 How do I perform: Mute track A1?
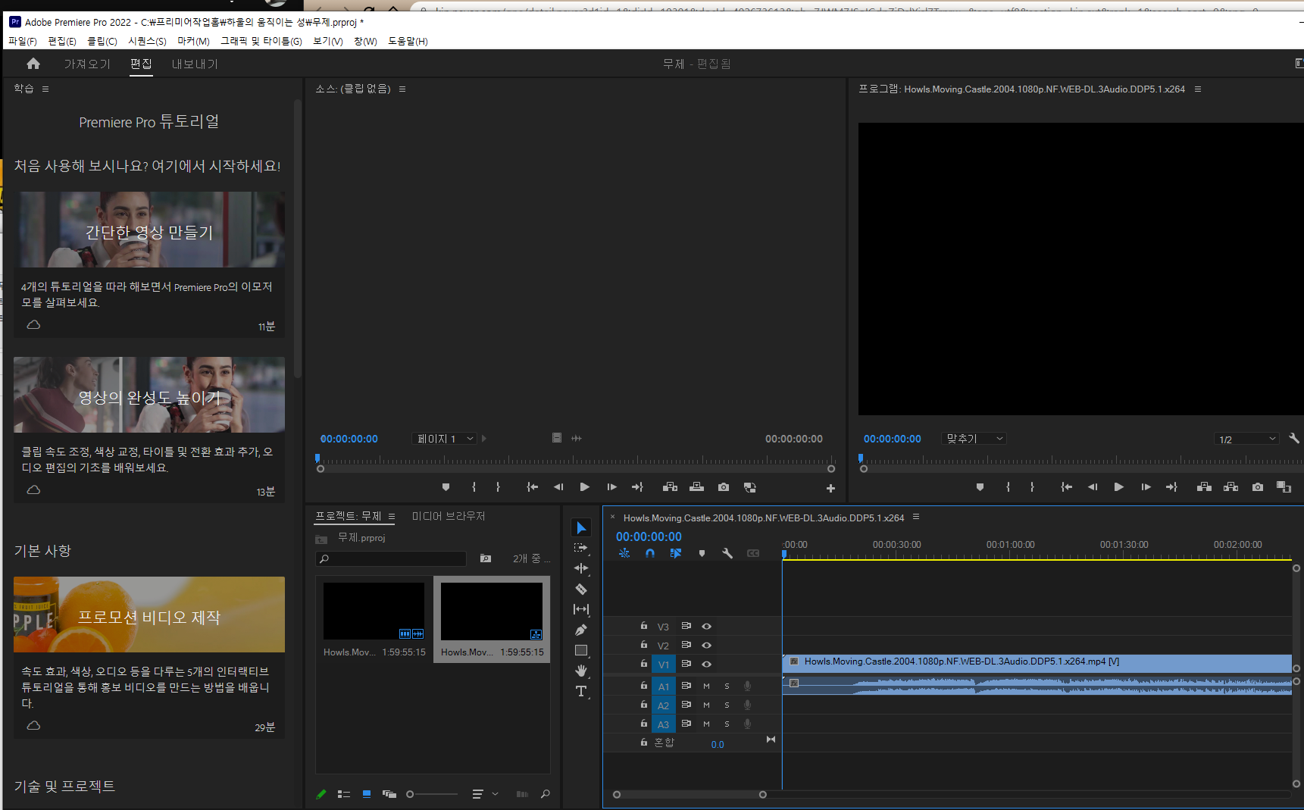[706, 686]
